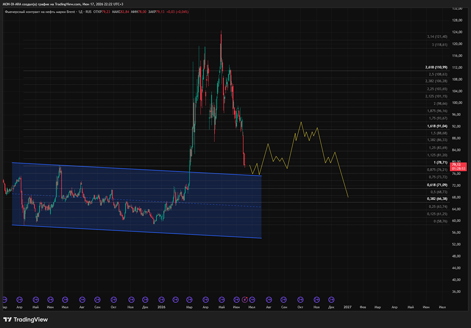Click the rollover icon between the 2026 and Мар labels
471x328 pixels.
(175, 299)
